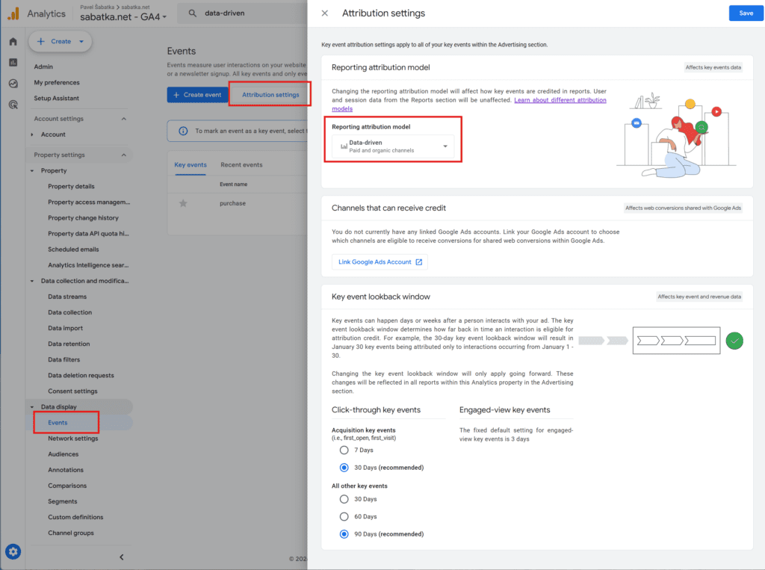The image size is (765, 570).
Task: Click the Admin gear icon
Action: point(13,552)
